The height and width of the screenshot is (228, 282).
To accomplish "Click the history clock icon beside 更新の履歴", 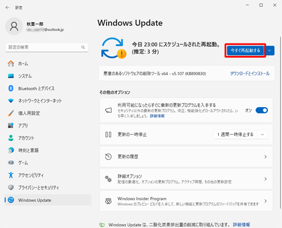I will click(x=108, y=157).
